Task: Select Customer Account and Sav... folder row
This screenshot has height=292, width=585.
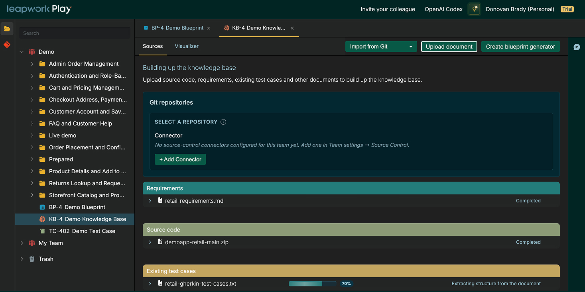Action: click(75, 112)
